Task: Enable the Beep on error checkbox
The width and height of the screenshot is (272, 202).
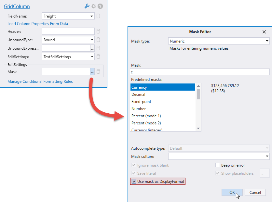Action: (x=218, y=165)
